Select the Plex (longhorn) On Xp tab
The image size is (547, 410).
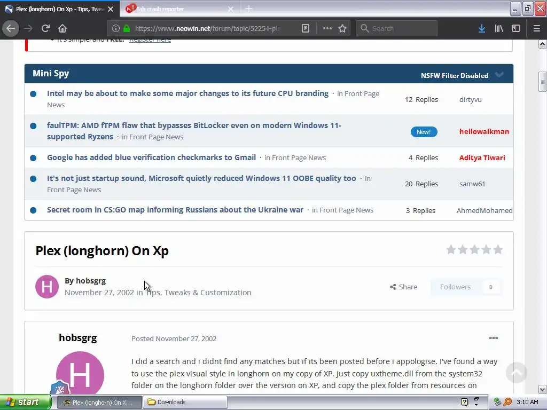59,9
